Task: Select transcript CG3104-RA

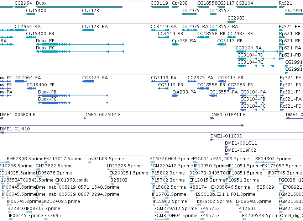Action: pyautogui.click(x=257, y=52)
